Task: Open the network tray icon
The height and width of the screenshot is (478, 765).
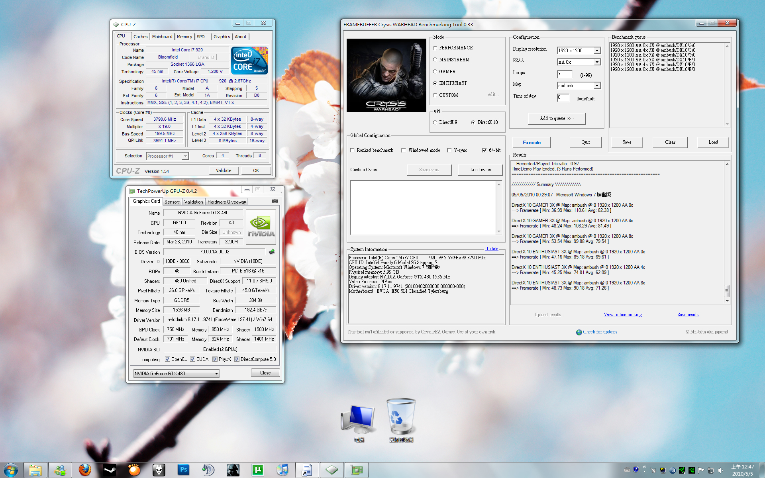Action: (711, 470)
